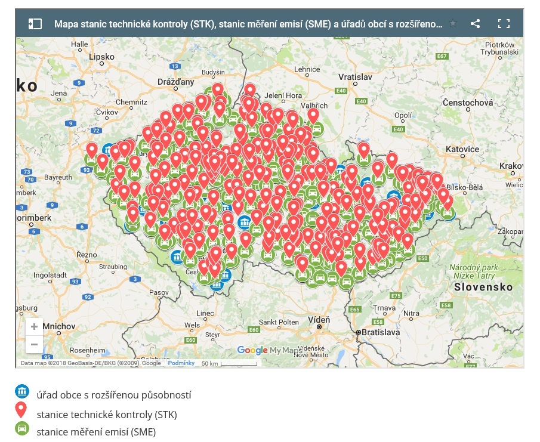Share the map via share icon
The height and width of the screenshot is (442, 540).
(475, 23)
